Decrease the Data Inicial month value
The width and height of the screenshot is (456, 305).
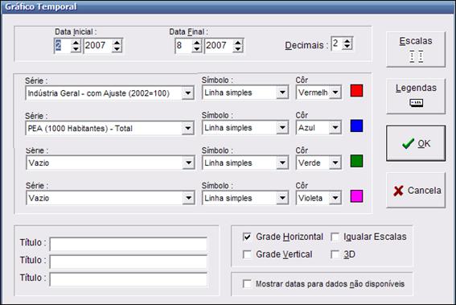[76, 49]
